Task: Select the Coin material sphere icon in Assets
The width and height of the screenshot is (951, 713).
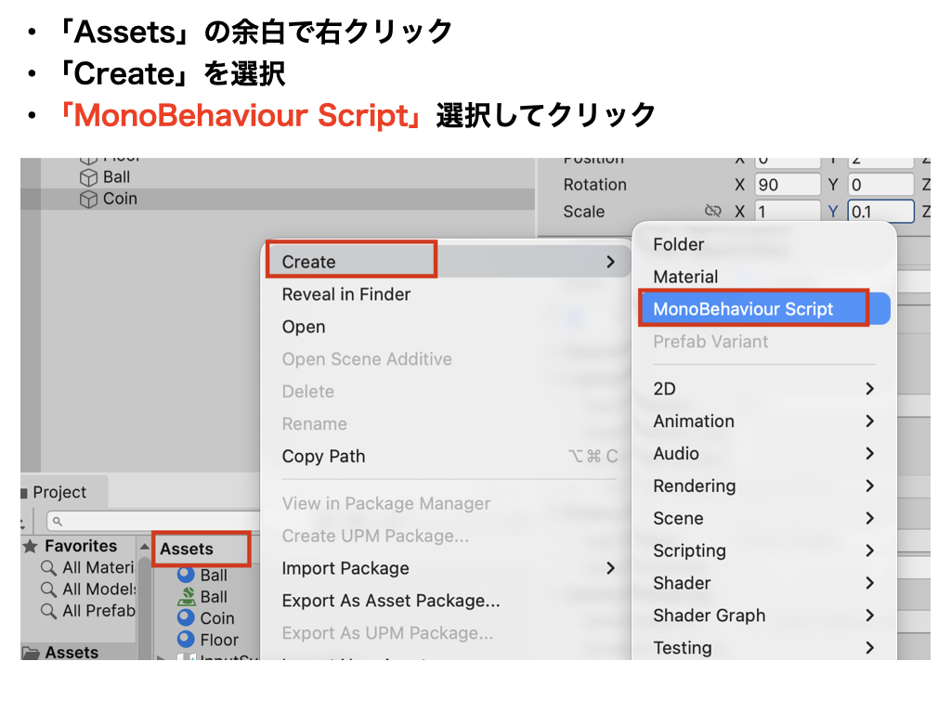Action: click(186, 617)
